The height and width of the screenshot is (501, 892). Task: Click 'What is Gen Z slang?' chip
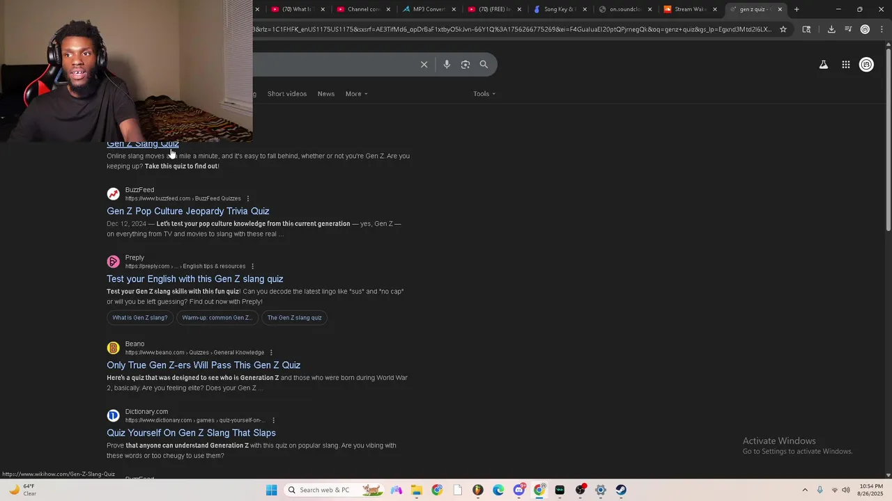point(140,317)
